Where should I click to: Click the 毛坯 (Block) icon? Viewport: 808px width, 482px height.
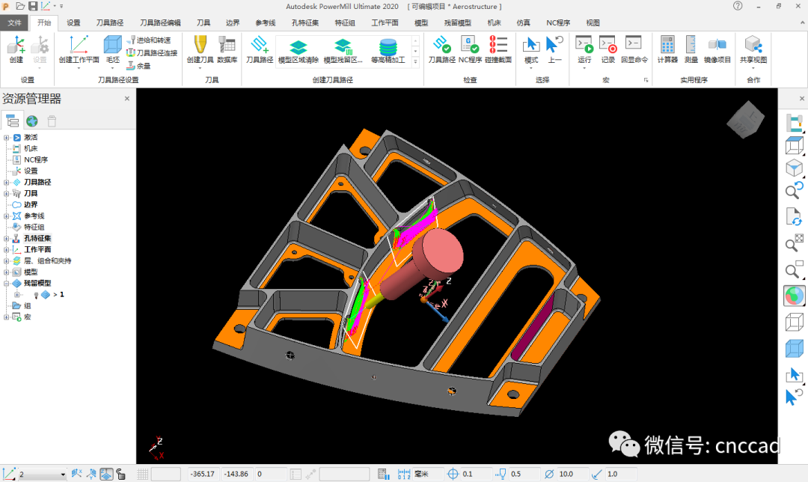112,49
